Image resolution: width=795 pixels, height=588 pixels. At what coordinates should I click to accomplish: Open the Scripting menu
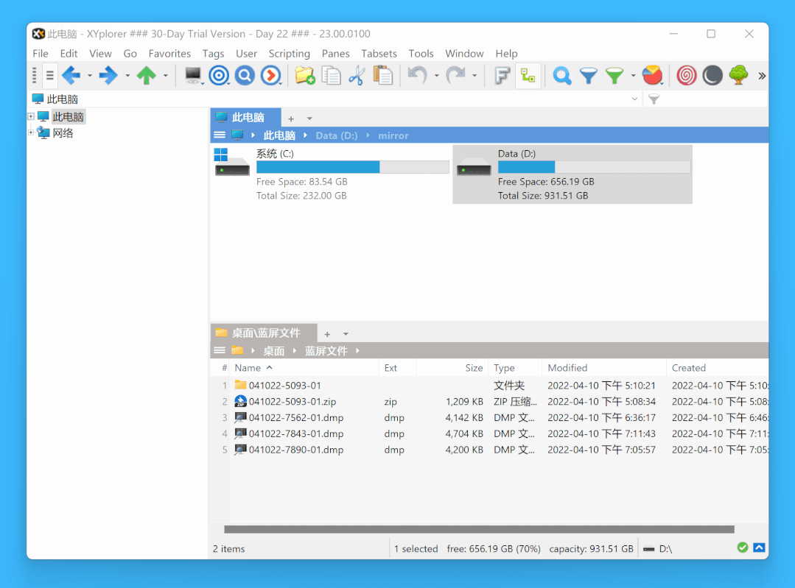(289, 54)
